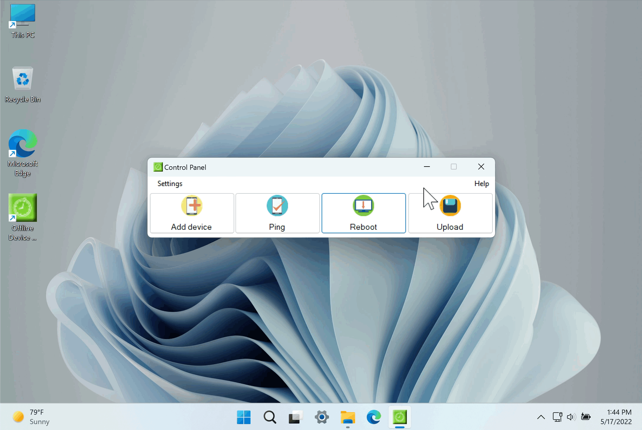Launch Edge from the taskbar
Viewport: 642px width, 430px height.
tap(374, 417)
